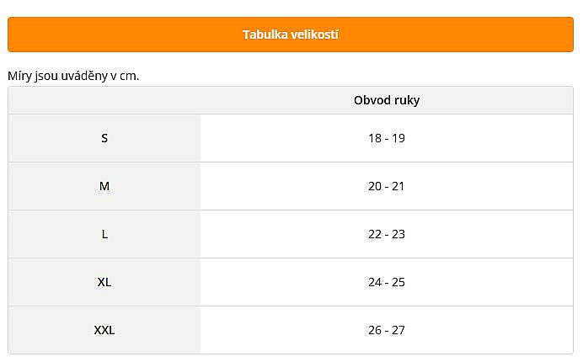The width and height of the screenshot is (583, 362).
Task: Select the S size row label
Action: pyautogui.click(x=104, y=138)
